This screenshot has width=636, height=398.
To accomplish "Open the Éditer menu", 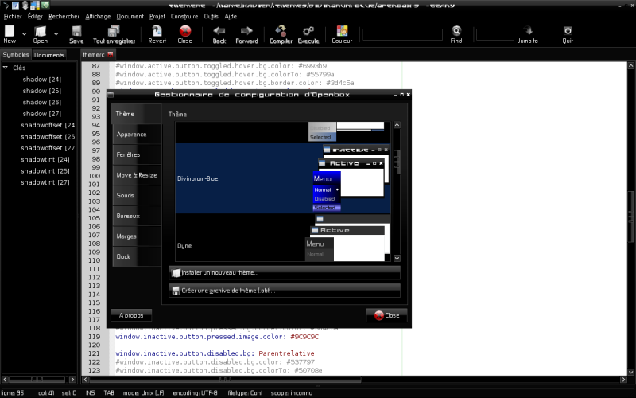I will pos(35,16).
